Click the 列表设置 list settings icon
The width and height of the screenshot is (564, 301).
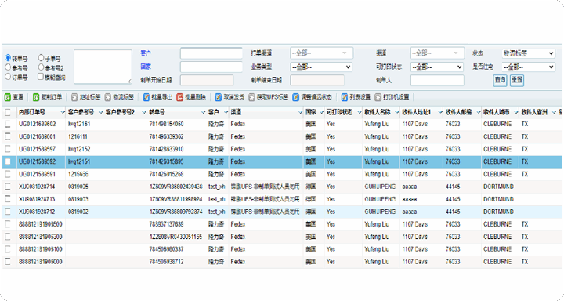[x=344, y=97]
